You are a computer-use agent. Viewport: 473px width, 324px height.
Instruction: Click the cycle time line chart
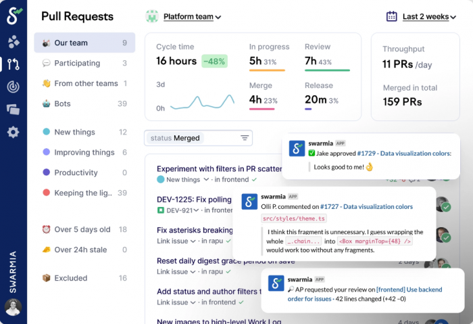tap(202, 101)
